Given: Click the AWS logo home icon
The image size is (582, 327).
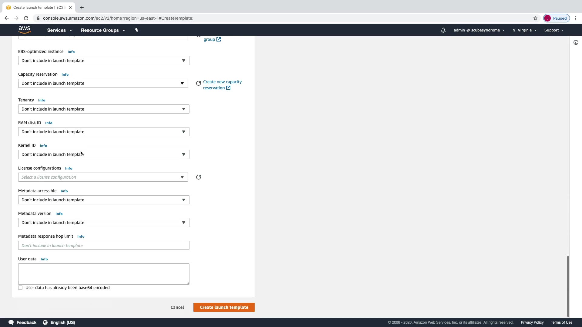Looking at the screenshot, I should point(24,30).
